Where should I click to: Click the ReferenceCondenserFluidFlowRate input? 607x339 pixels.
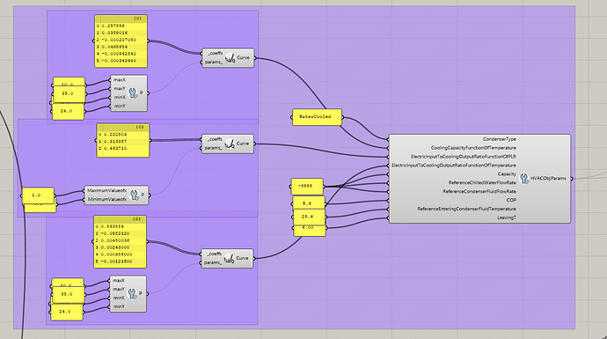pos(479,191)
